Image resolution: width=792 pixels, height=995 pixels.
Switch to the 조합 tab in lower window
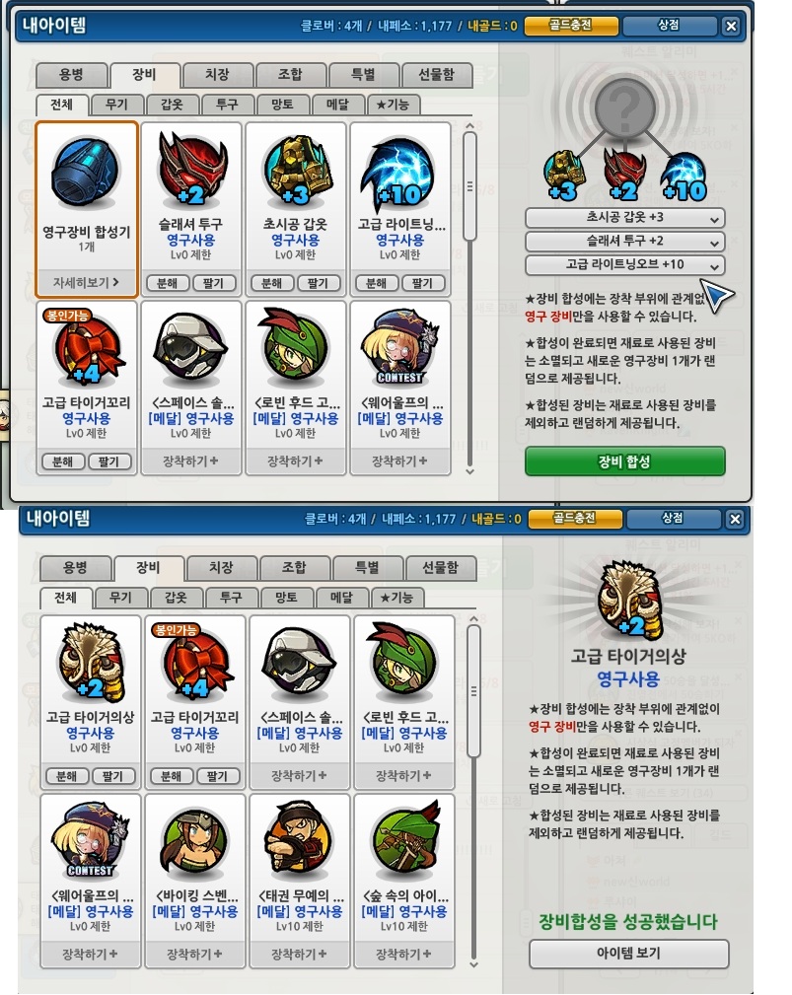coord(294,568)
